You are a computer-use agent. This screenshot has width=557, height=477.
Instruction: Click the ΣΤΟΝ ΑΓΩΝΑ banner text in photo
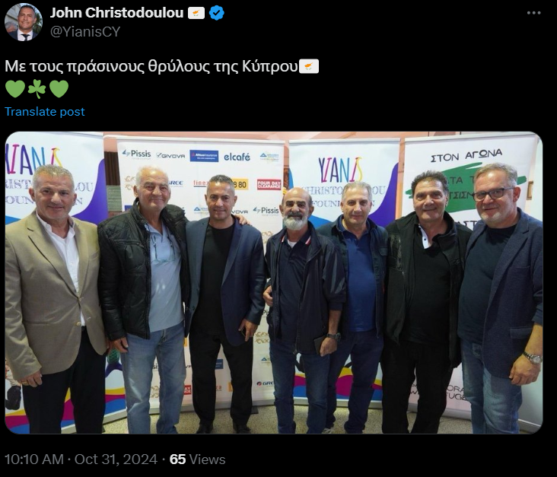click(x=466, y=155)
